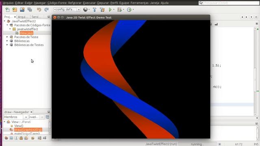Open the Editar menu
The width and height of the screenshot is (260, 146).
19,3
